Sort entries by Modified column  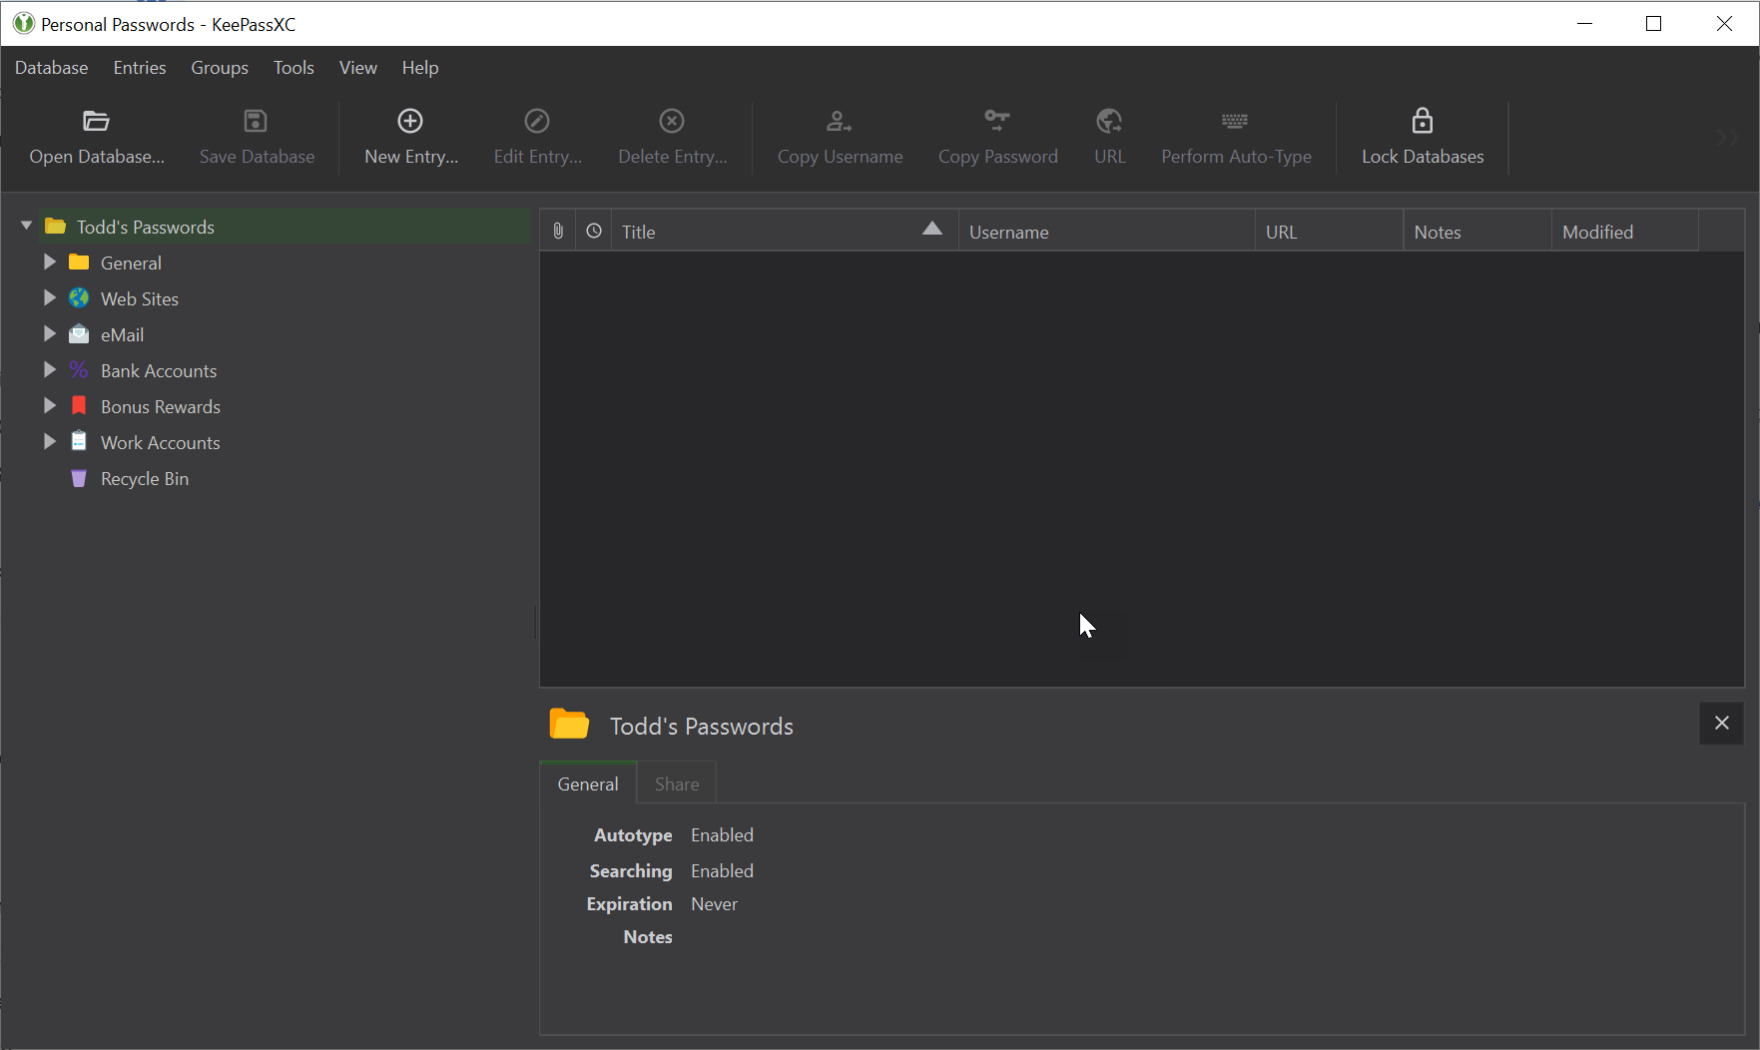[x=1624, y=232]
